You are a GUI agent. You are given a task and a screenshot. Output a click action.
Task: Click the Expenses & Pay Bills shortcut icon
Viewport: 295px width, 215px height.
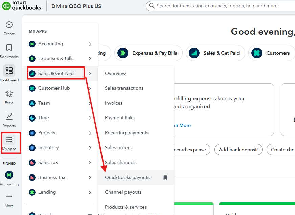[123, 53]
